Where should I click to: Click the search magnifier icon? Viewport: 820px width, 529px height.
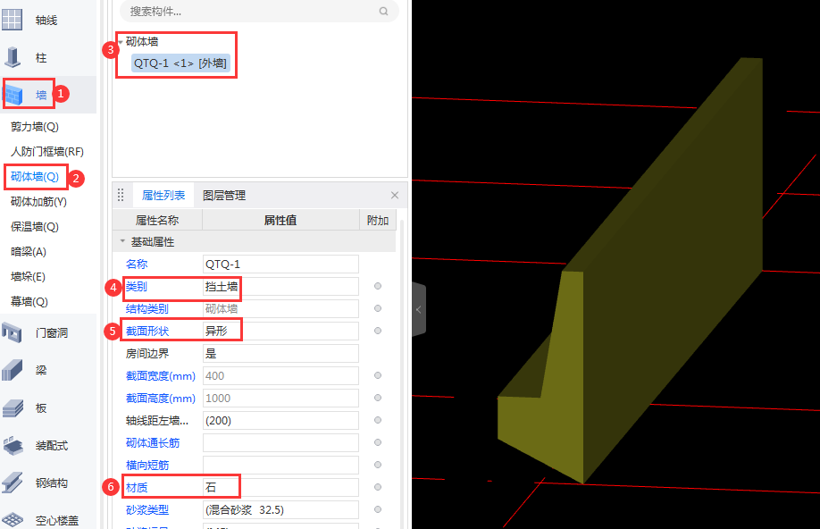point(384,11)
